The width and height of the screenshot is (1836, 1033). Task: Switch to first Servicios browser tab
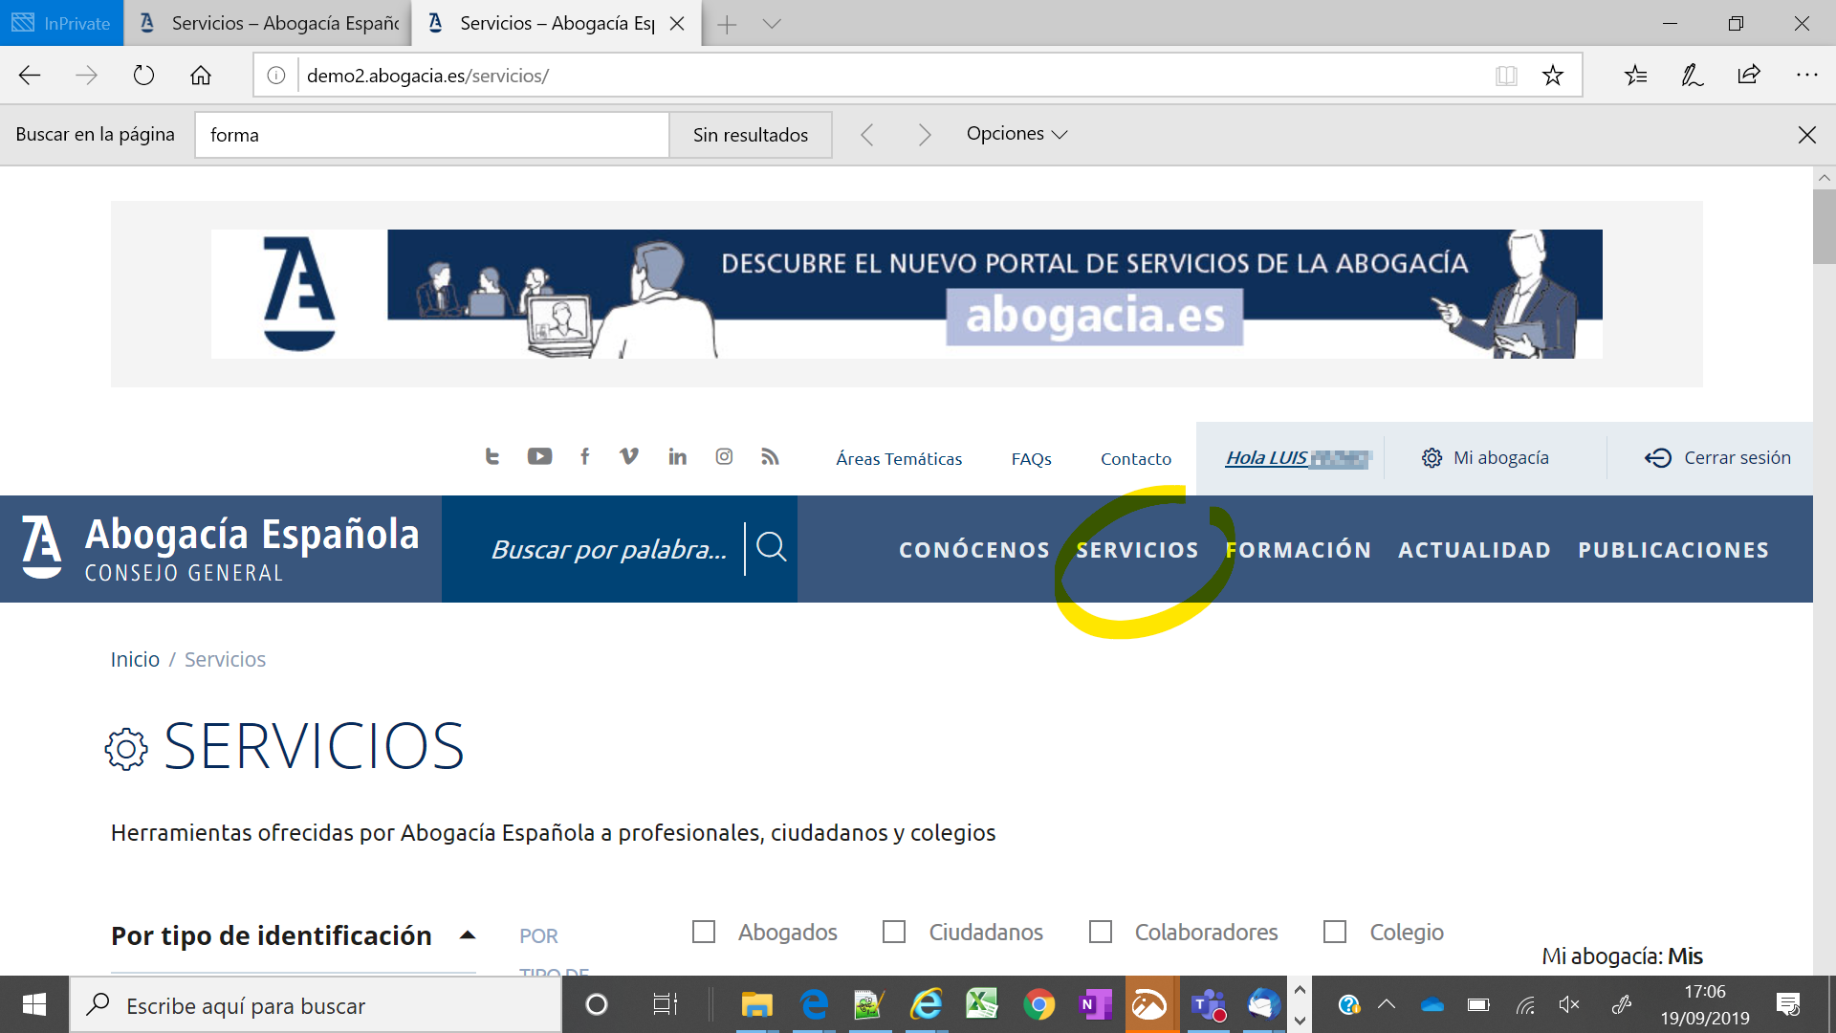(269, 24)
